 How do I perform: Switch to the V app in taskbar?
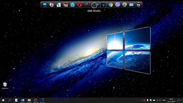click(42, 100)
